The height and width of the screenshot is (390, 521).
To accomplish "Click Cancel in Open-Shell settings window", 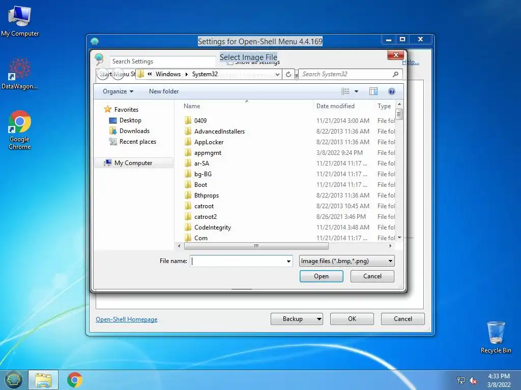I will coord(403,319).
